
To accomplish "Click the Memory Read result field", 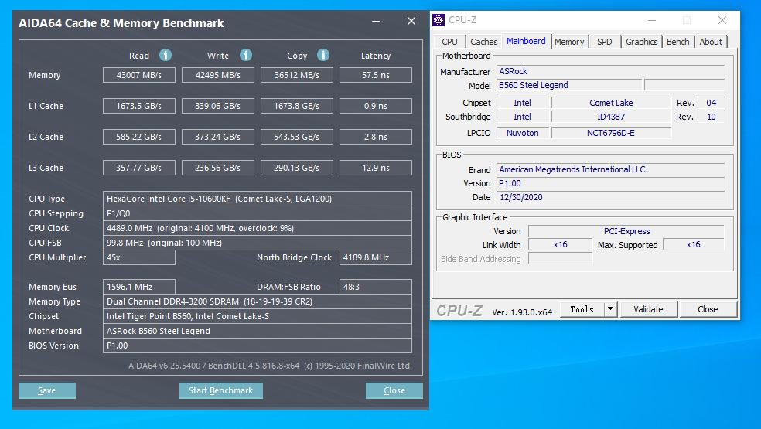I will 139,75.
